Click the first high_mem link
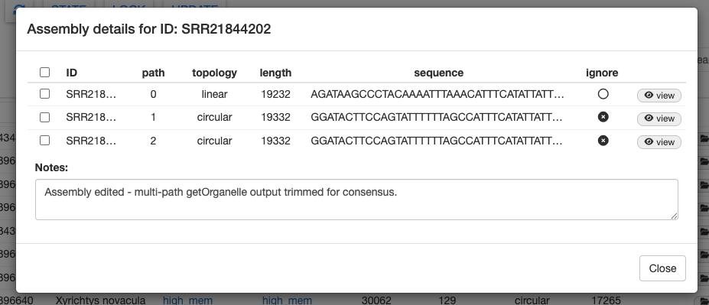This screenshot has height=305, width=709. click(x=187, y=300)
